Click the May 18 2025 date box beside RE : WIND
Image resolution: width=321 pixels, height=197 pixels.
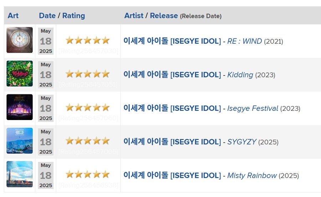tap(46, 41)
